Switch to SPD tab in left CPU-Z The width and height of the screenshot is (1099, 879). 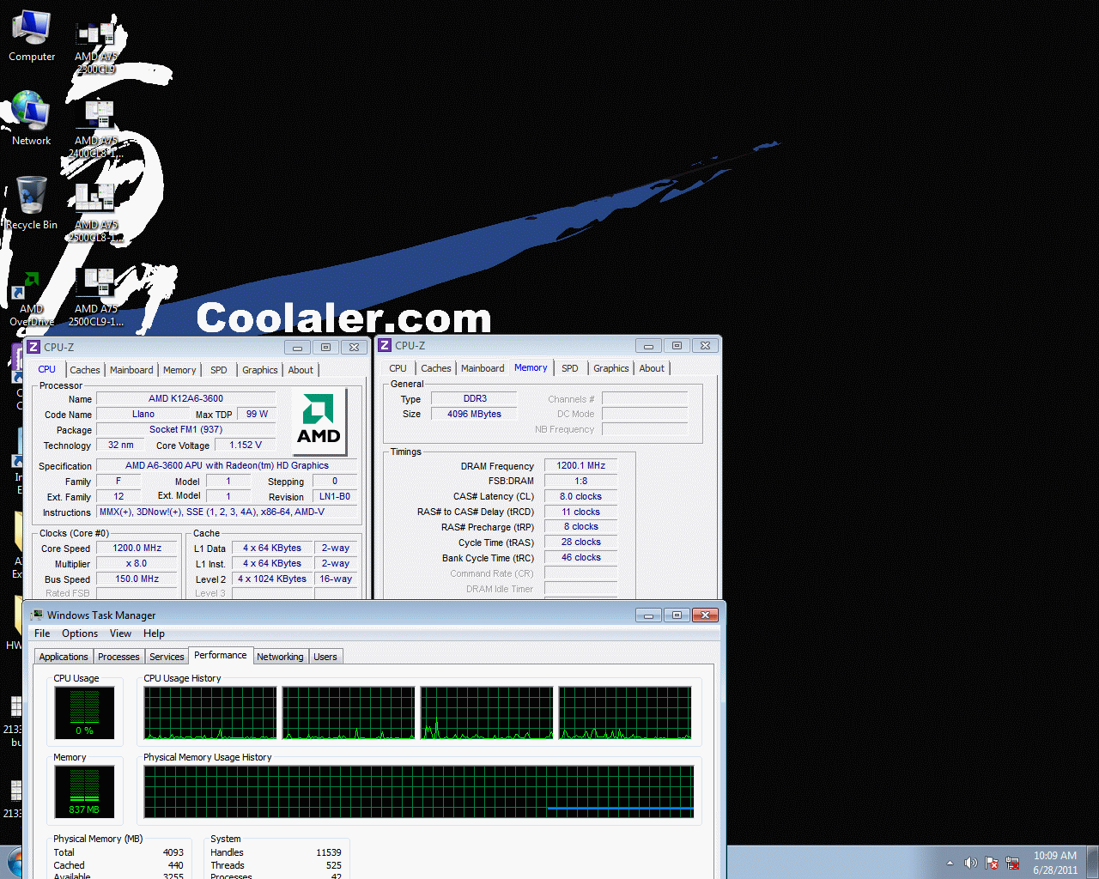219,370
